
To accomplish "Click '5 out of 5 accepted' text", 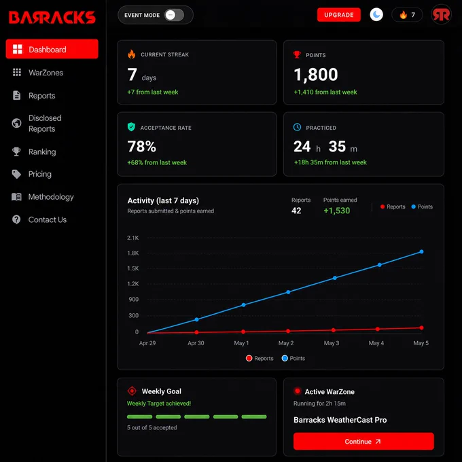I will click(152, 427).
